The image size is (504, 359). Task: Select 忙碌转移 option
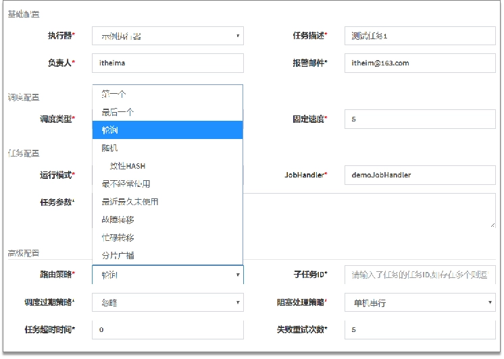click(168, 238)
